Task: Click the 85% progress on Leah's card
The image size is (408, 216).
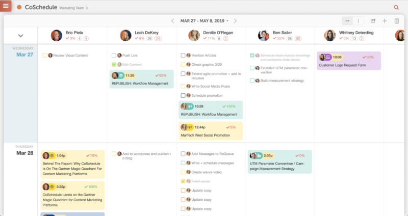Action: [161, 75]
